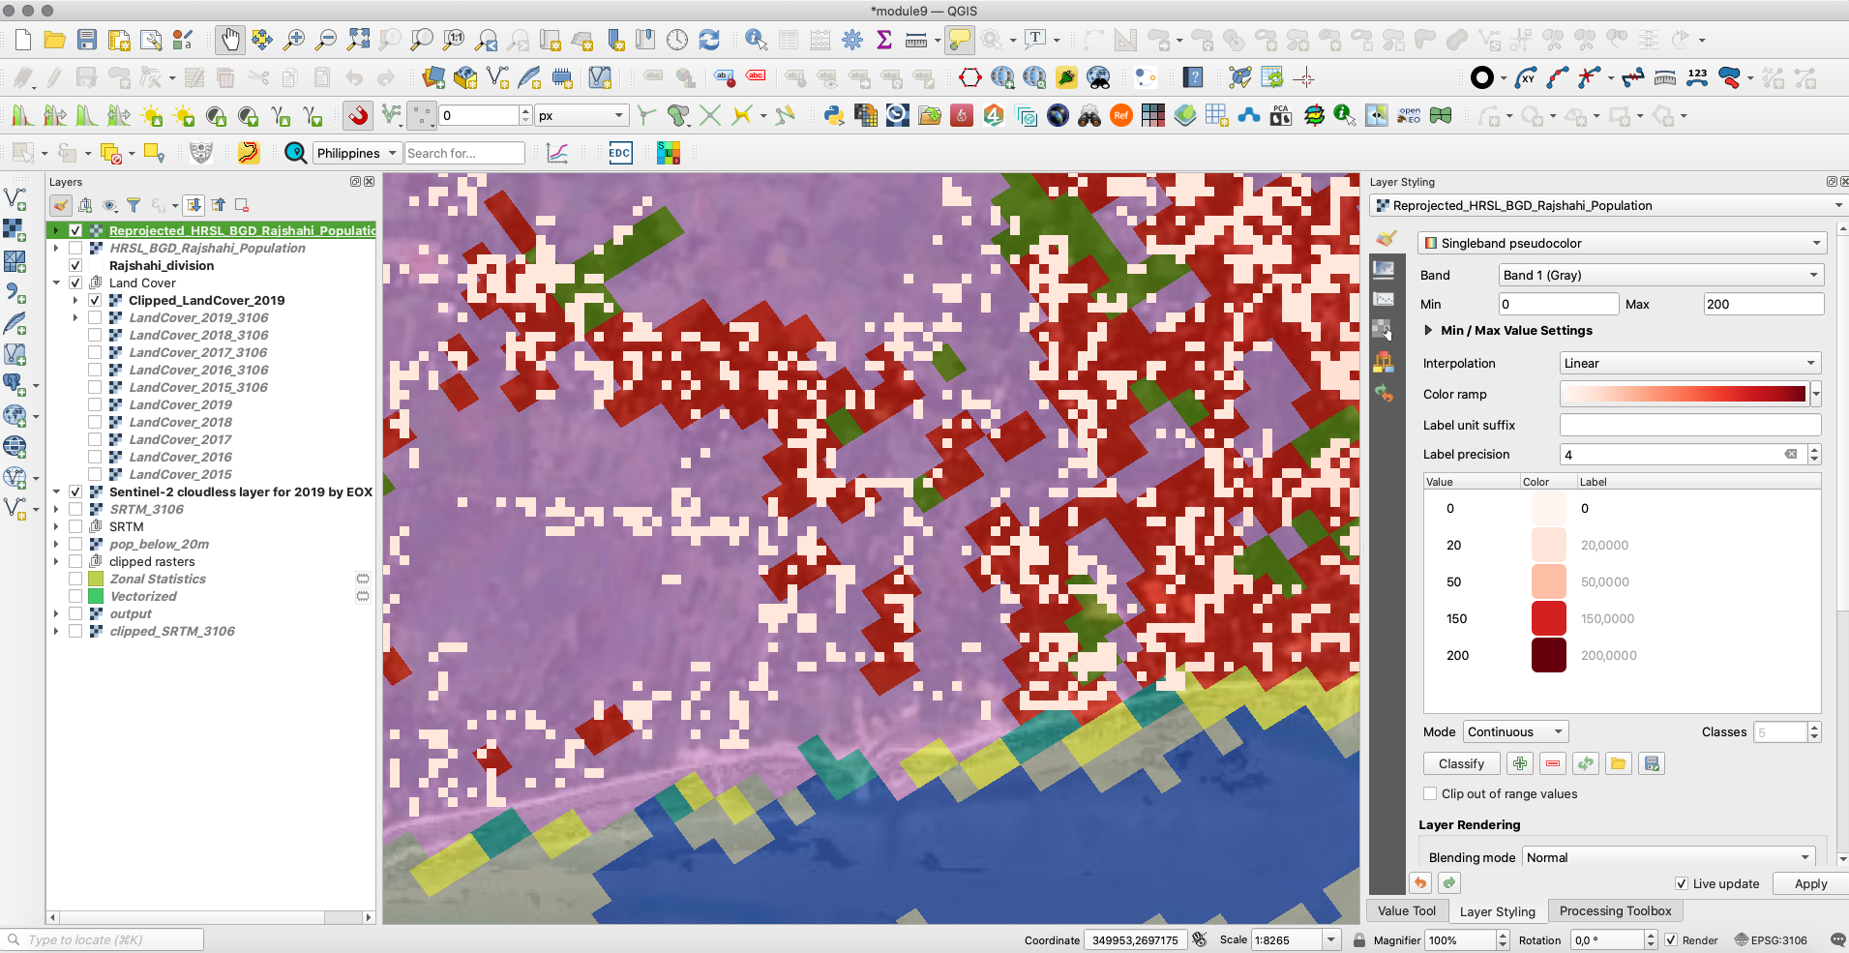Enable Zonal Statistics layer checkbox
The width and height of the screenshot is (1849, 953).
pos(75,579)
